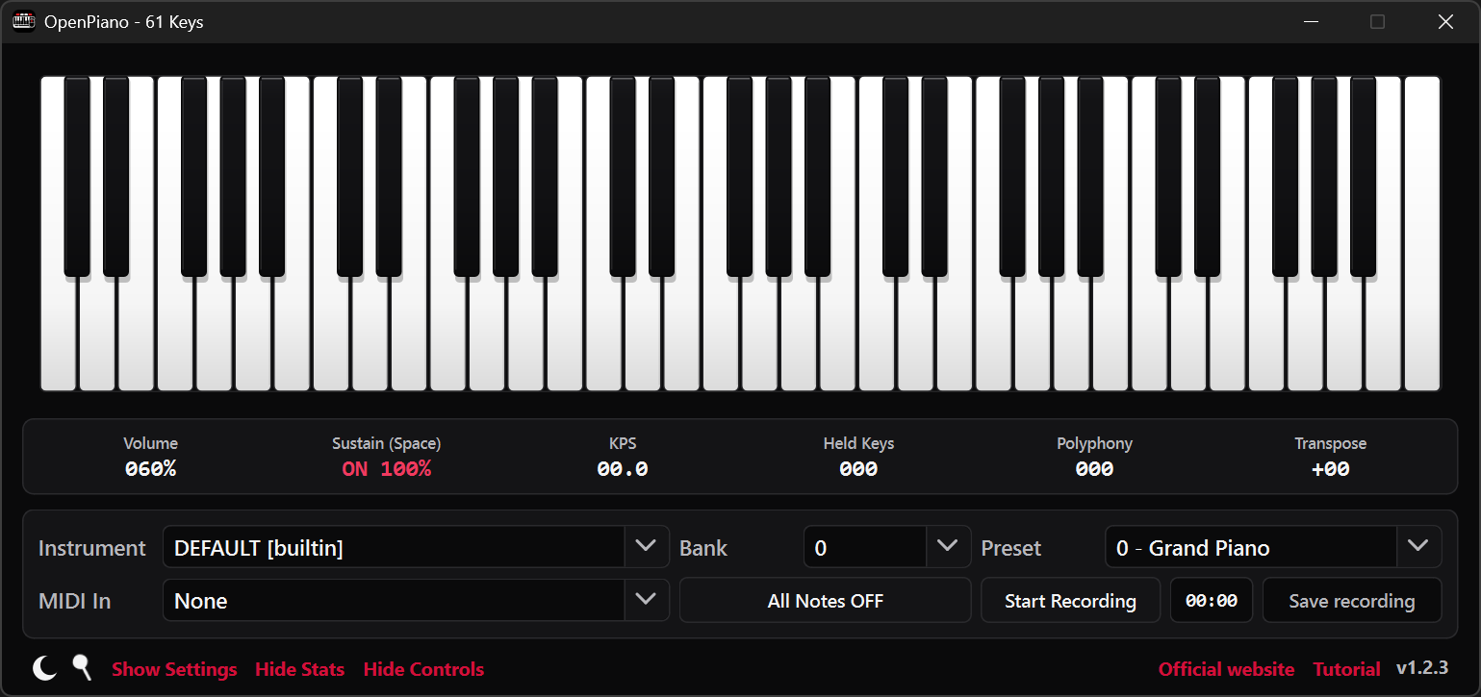Click the KPS 00.0 readout
Screen dimensions: 1481x697
623,469
